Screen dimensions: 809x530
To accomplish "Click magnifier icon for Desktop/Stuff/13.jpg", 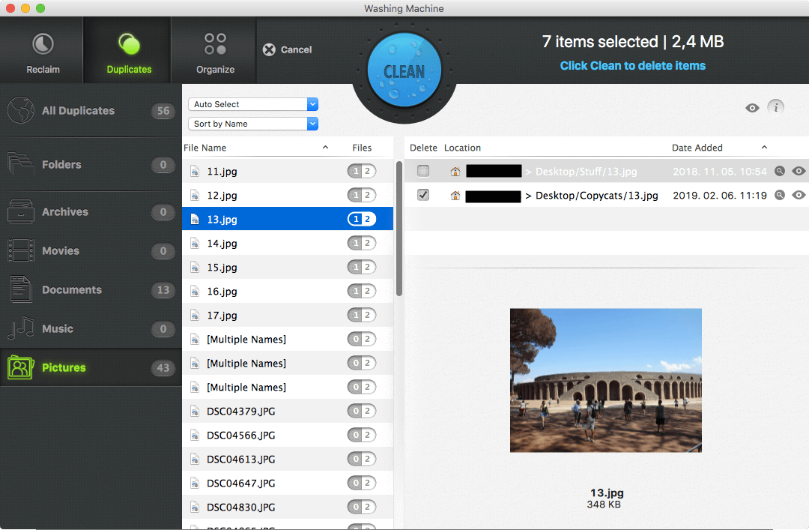I will click(780, 172).
